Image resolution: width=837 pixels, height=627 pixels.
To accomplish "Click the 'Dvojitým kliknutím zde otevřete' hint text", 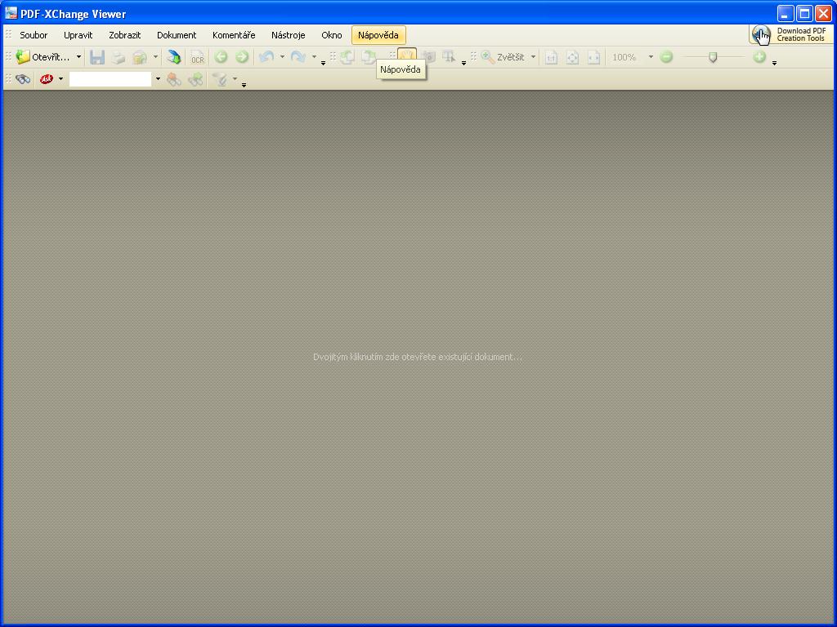I will tap(418, 357).
